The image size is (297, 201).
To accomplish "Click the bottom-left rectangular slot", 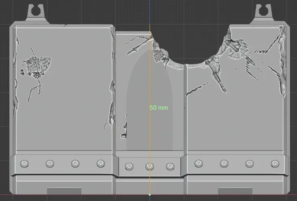I will pos(64,191).
